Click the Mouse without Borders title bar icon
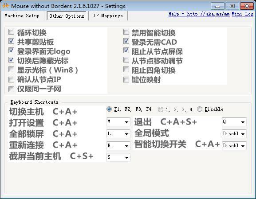Viewport: 256px width, 199px height. coord(6,6)
